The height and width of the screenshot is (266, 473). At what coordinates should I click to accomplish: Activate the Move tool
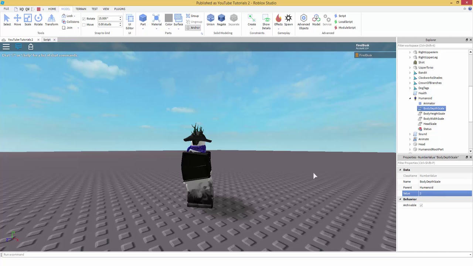[x=17, y=20]
